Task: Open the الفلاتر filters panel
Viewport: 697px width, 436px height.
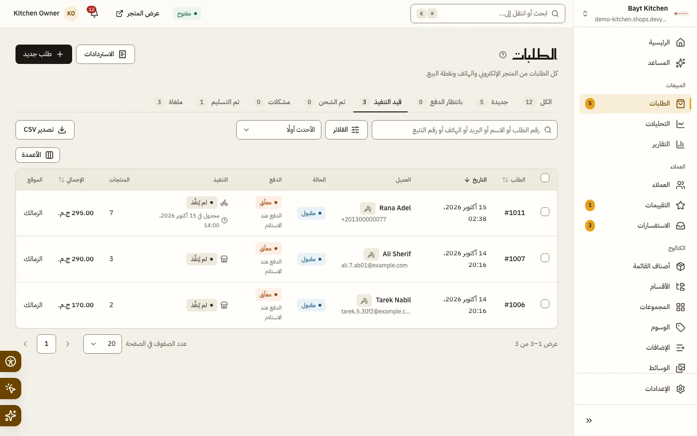Action: (347, 130)
